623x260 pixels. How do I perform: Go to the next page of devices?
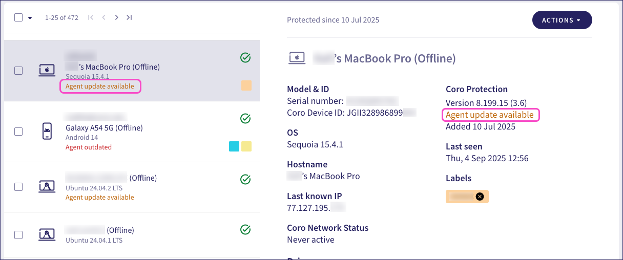[117, 17]
